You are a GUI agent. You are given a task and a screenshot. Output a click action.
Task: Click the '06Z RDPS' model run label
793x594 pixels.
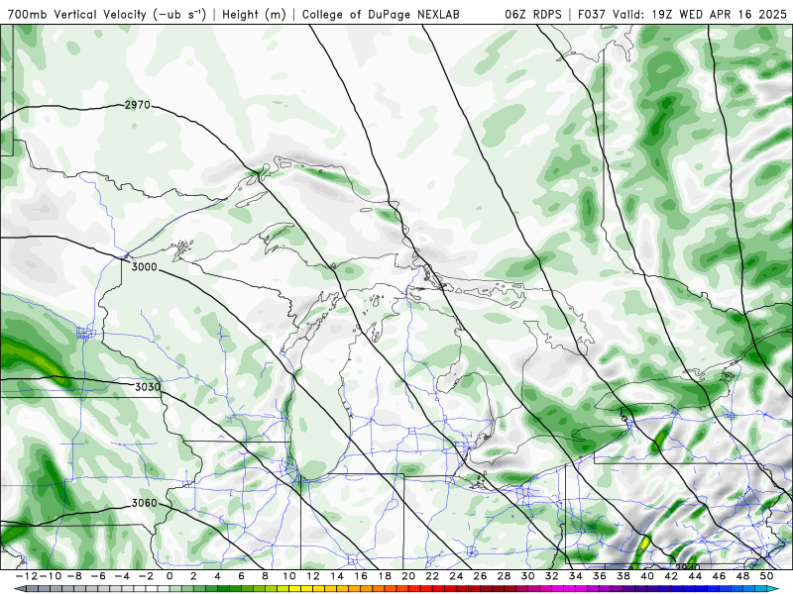pyautogui.click(x=533, y=15)
